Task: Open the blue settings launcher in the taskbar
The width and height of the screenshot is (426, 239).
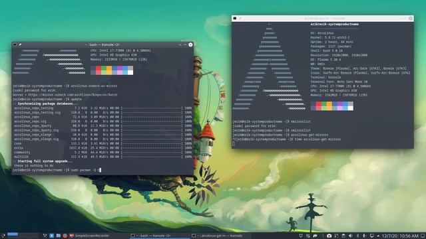Action: point(51,236)
